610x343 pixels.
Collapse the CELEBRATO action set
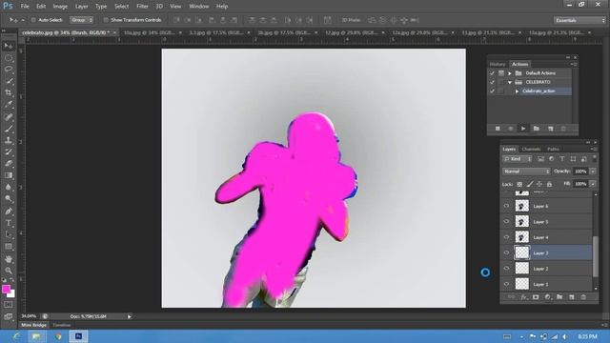pyautogui.click(x=510, y=82)
